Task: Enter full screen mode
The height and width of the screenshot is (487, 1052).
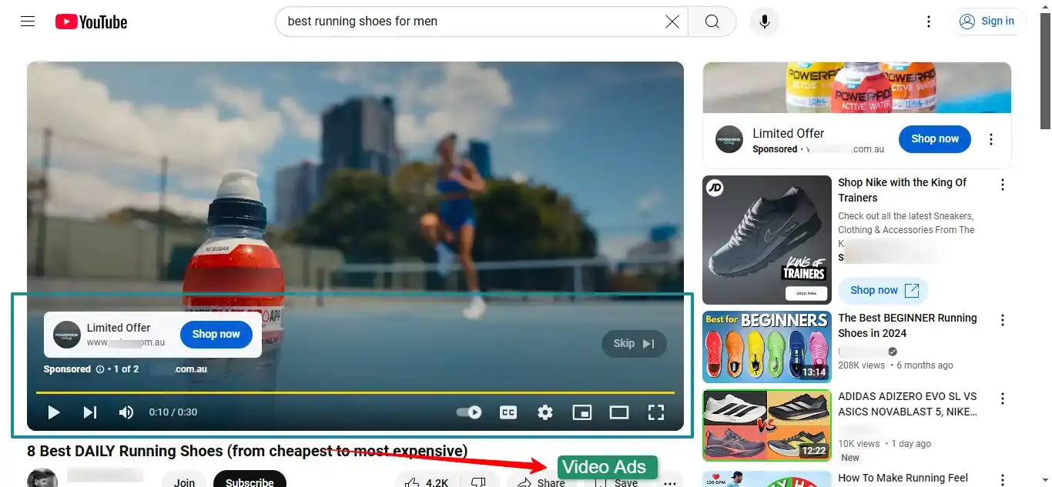Action: point(655,412)
